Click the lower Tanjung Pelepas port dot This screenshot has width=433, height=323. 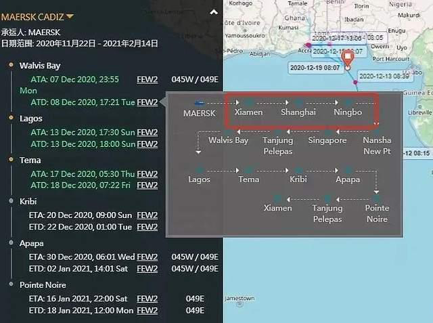[x=327, y=198]
